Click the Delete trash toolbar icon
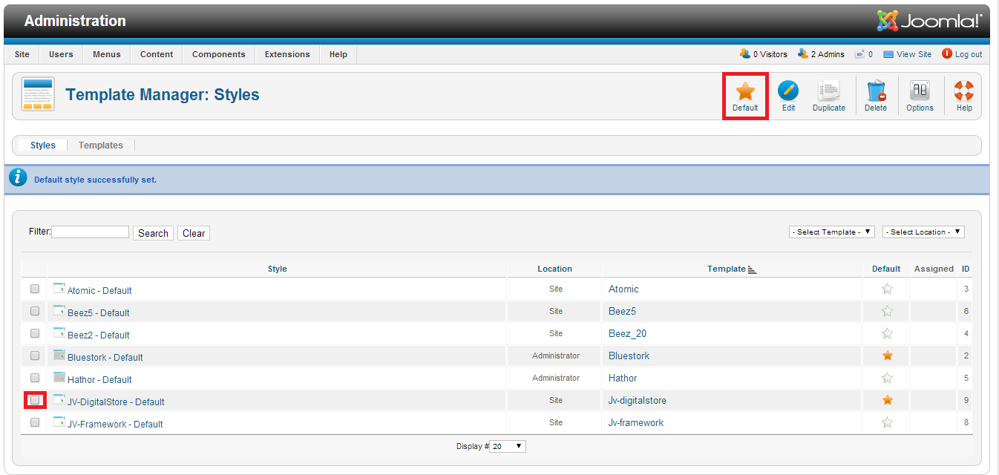This screenshot has height=475, width=999. pos(876,93)
